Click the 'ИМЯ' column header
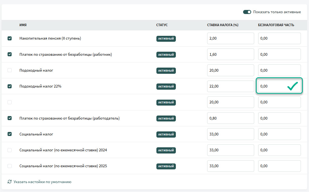Image resolution: width=309 pixels, height=192 pixels. click(x=23, y=25)
